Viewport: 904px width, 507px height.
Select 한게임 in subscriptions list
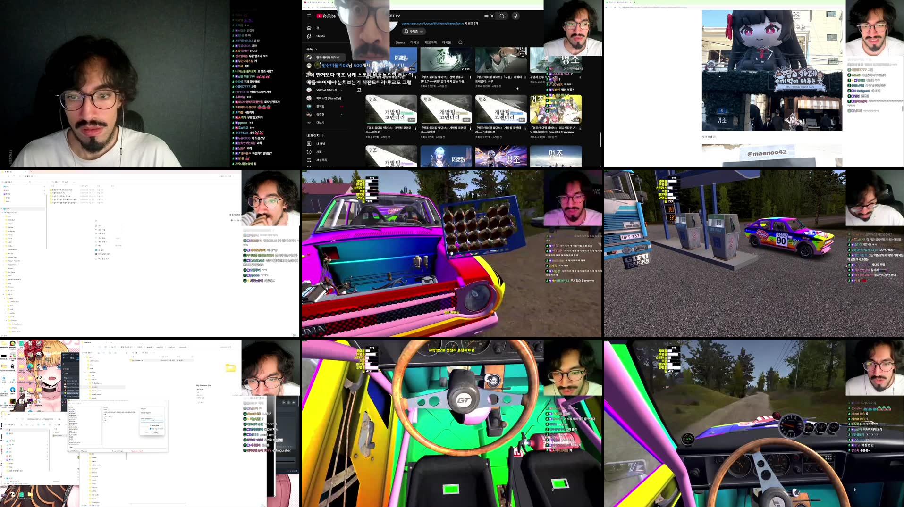tap(321, 106)
